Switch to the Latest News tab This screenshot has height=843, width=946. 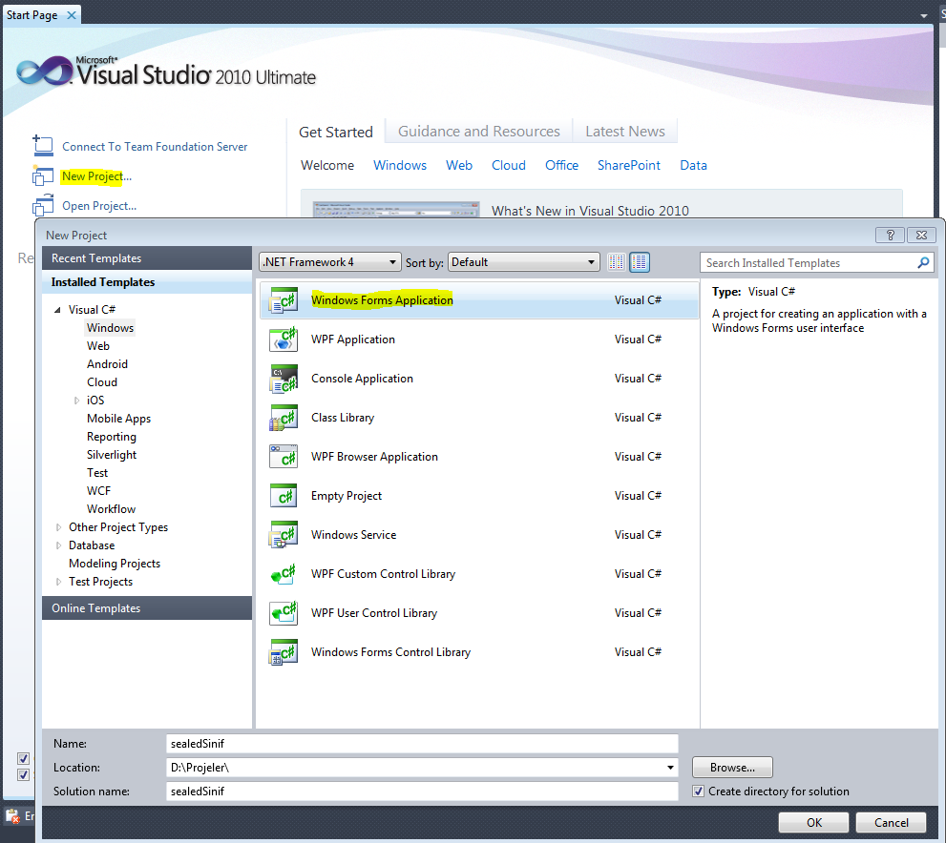coord(625,132)
